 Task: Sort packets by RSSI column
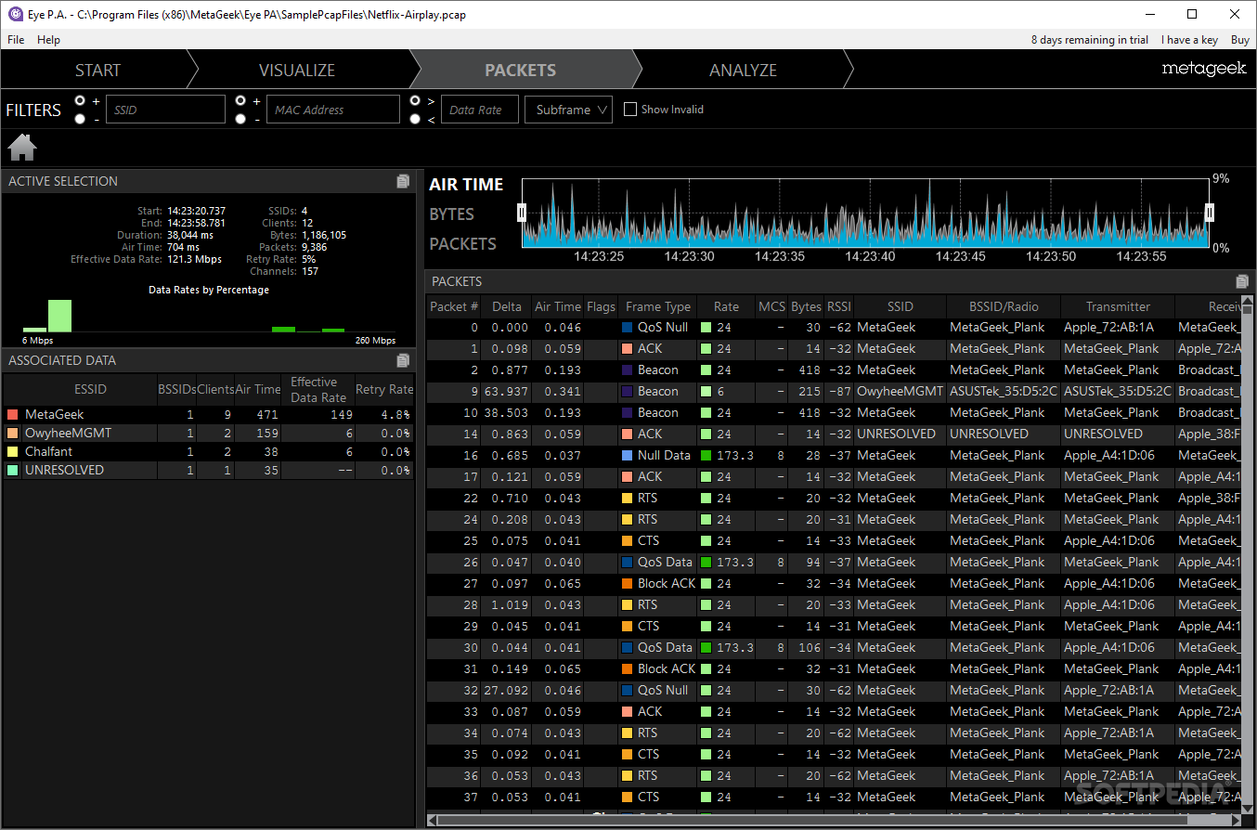839,306
